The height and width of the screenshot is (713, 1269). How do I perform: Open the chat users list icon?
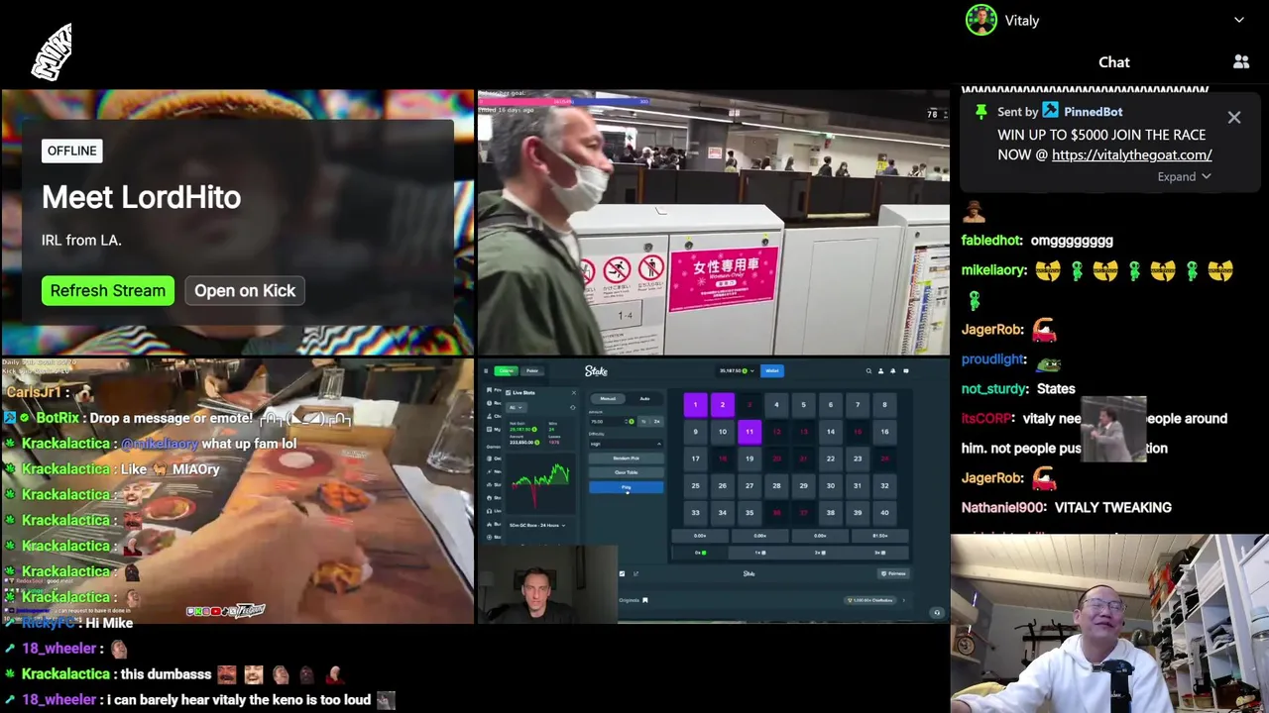1241,62
